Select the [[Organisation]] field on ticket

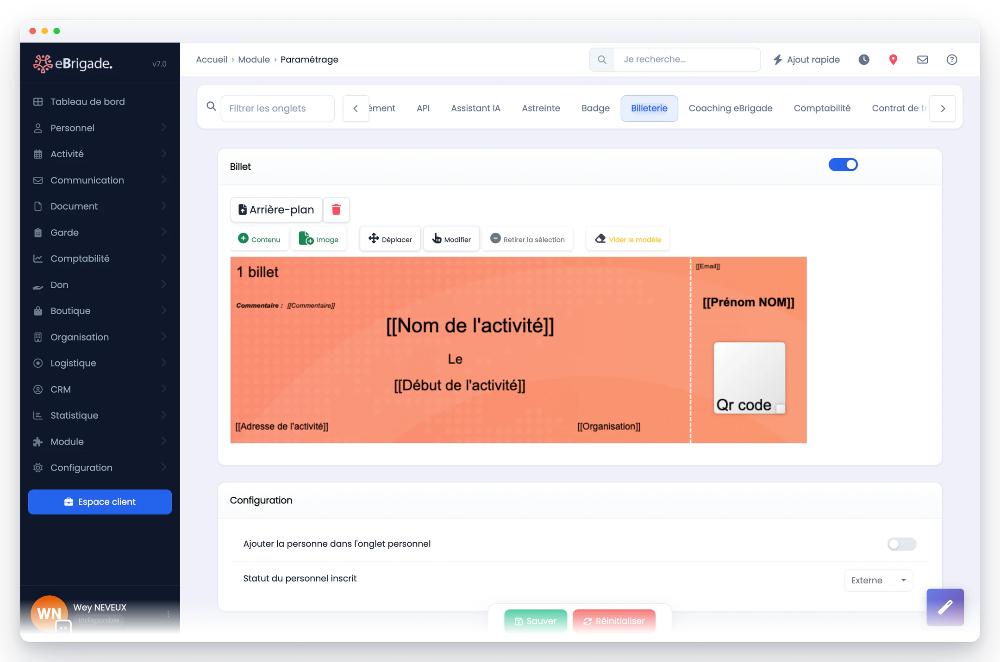tap(609, 426)
